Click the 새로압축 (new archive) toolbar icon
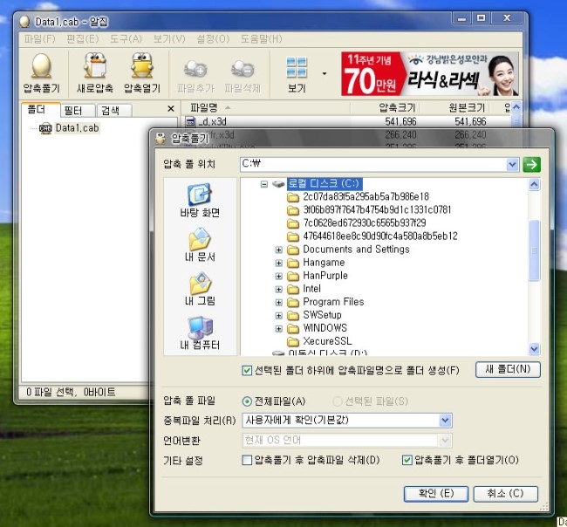 point(95,72)
